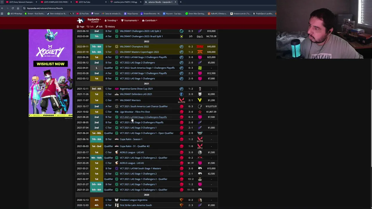Open AORUS Series - LAS #2 link
372x209 pixels.
(x=132, y=163)
